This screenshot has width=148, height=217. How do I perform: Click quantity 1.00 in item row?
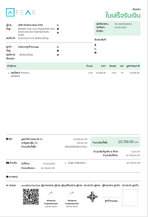[91, 73]
